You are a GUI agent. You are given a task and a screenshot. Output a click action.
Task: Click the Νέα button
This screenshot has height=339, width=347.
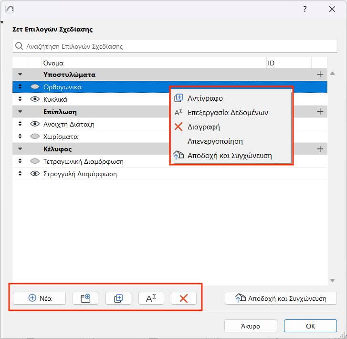[40, 298]
